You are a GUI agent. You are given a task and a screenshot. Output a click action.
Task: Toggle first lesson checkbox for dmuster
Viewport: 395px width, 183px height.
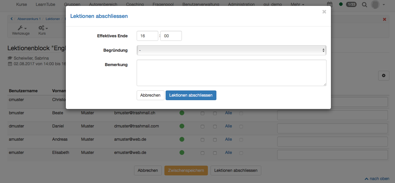[203, 127]
